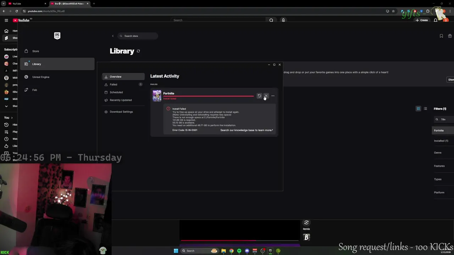
Task: Open Spotify from taskbar
Action: (x=239, y=251)
